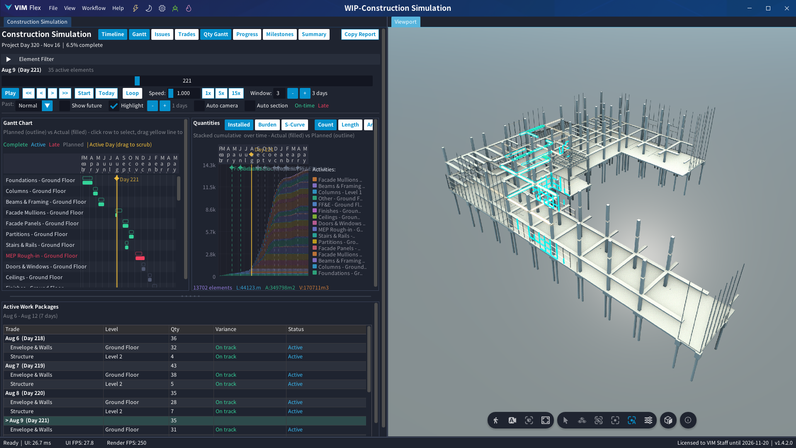Image resolution: width=796 pixels, height=448 pixels.
Task: Click the day 221 timeline slider handle
Action: coord(137,81)
